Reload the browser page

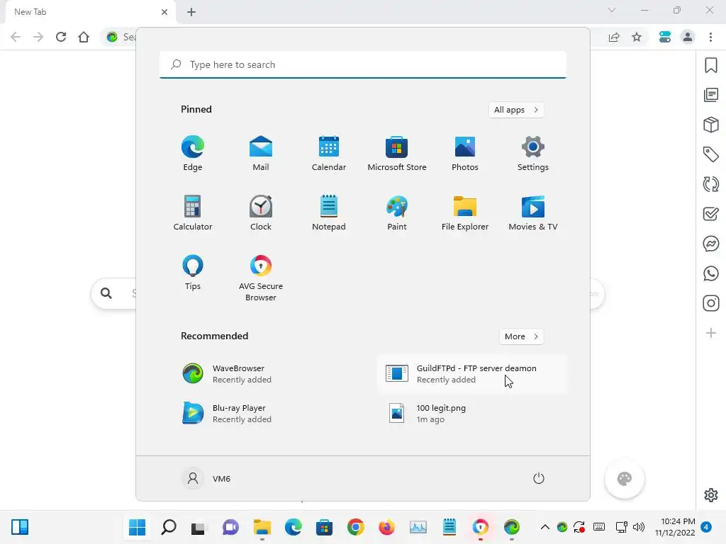[x=61, y=37]
